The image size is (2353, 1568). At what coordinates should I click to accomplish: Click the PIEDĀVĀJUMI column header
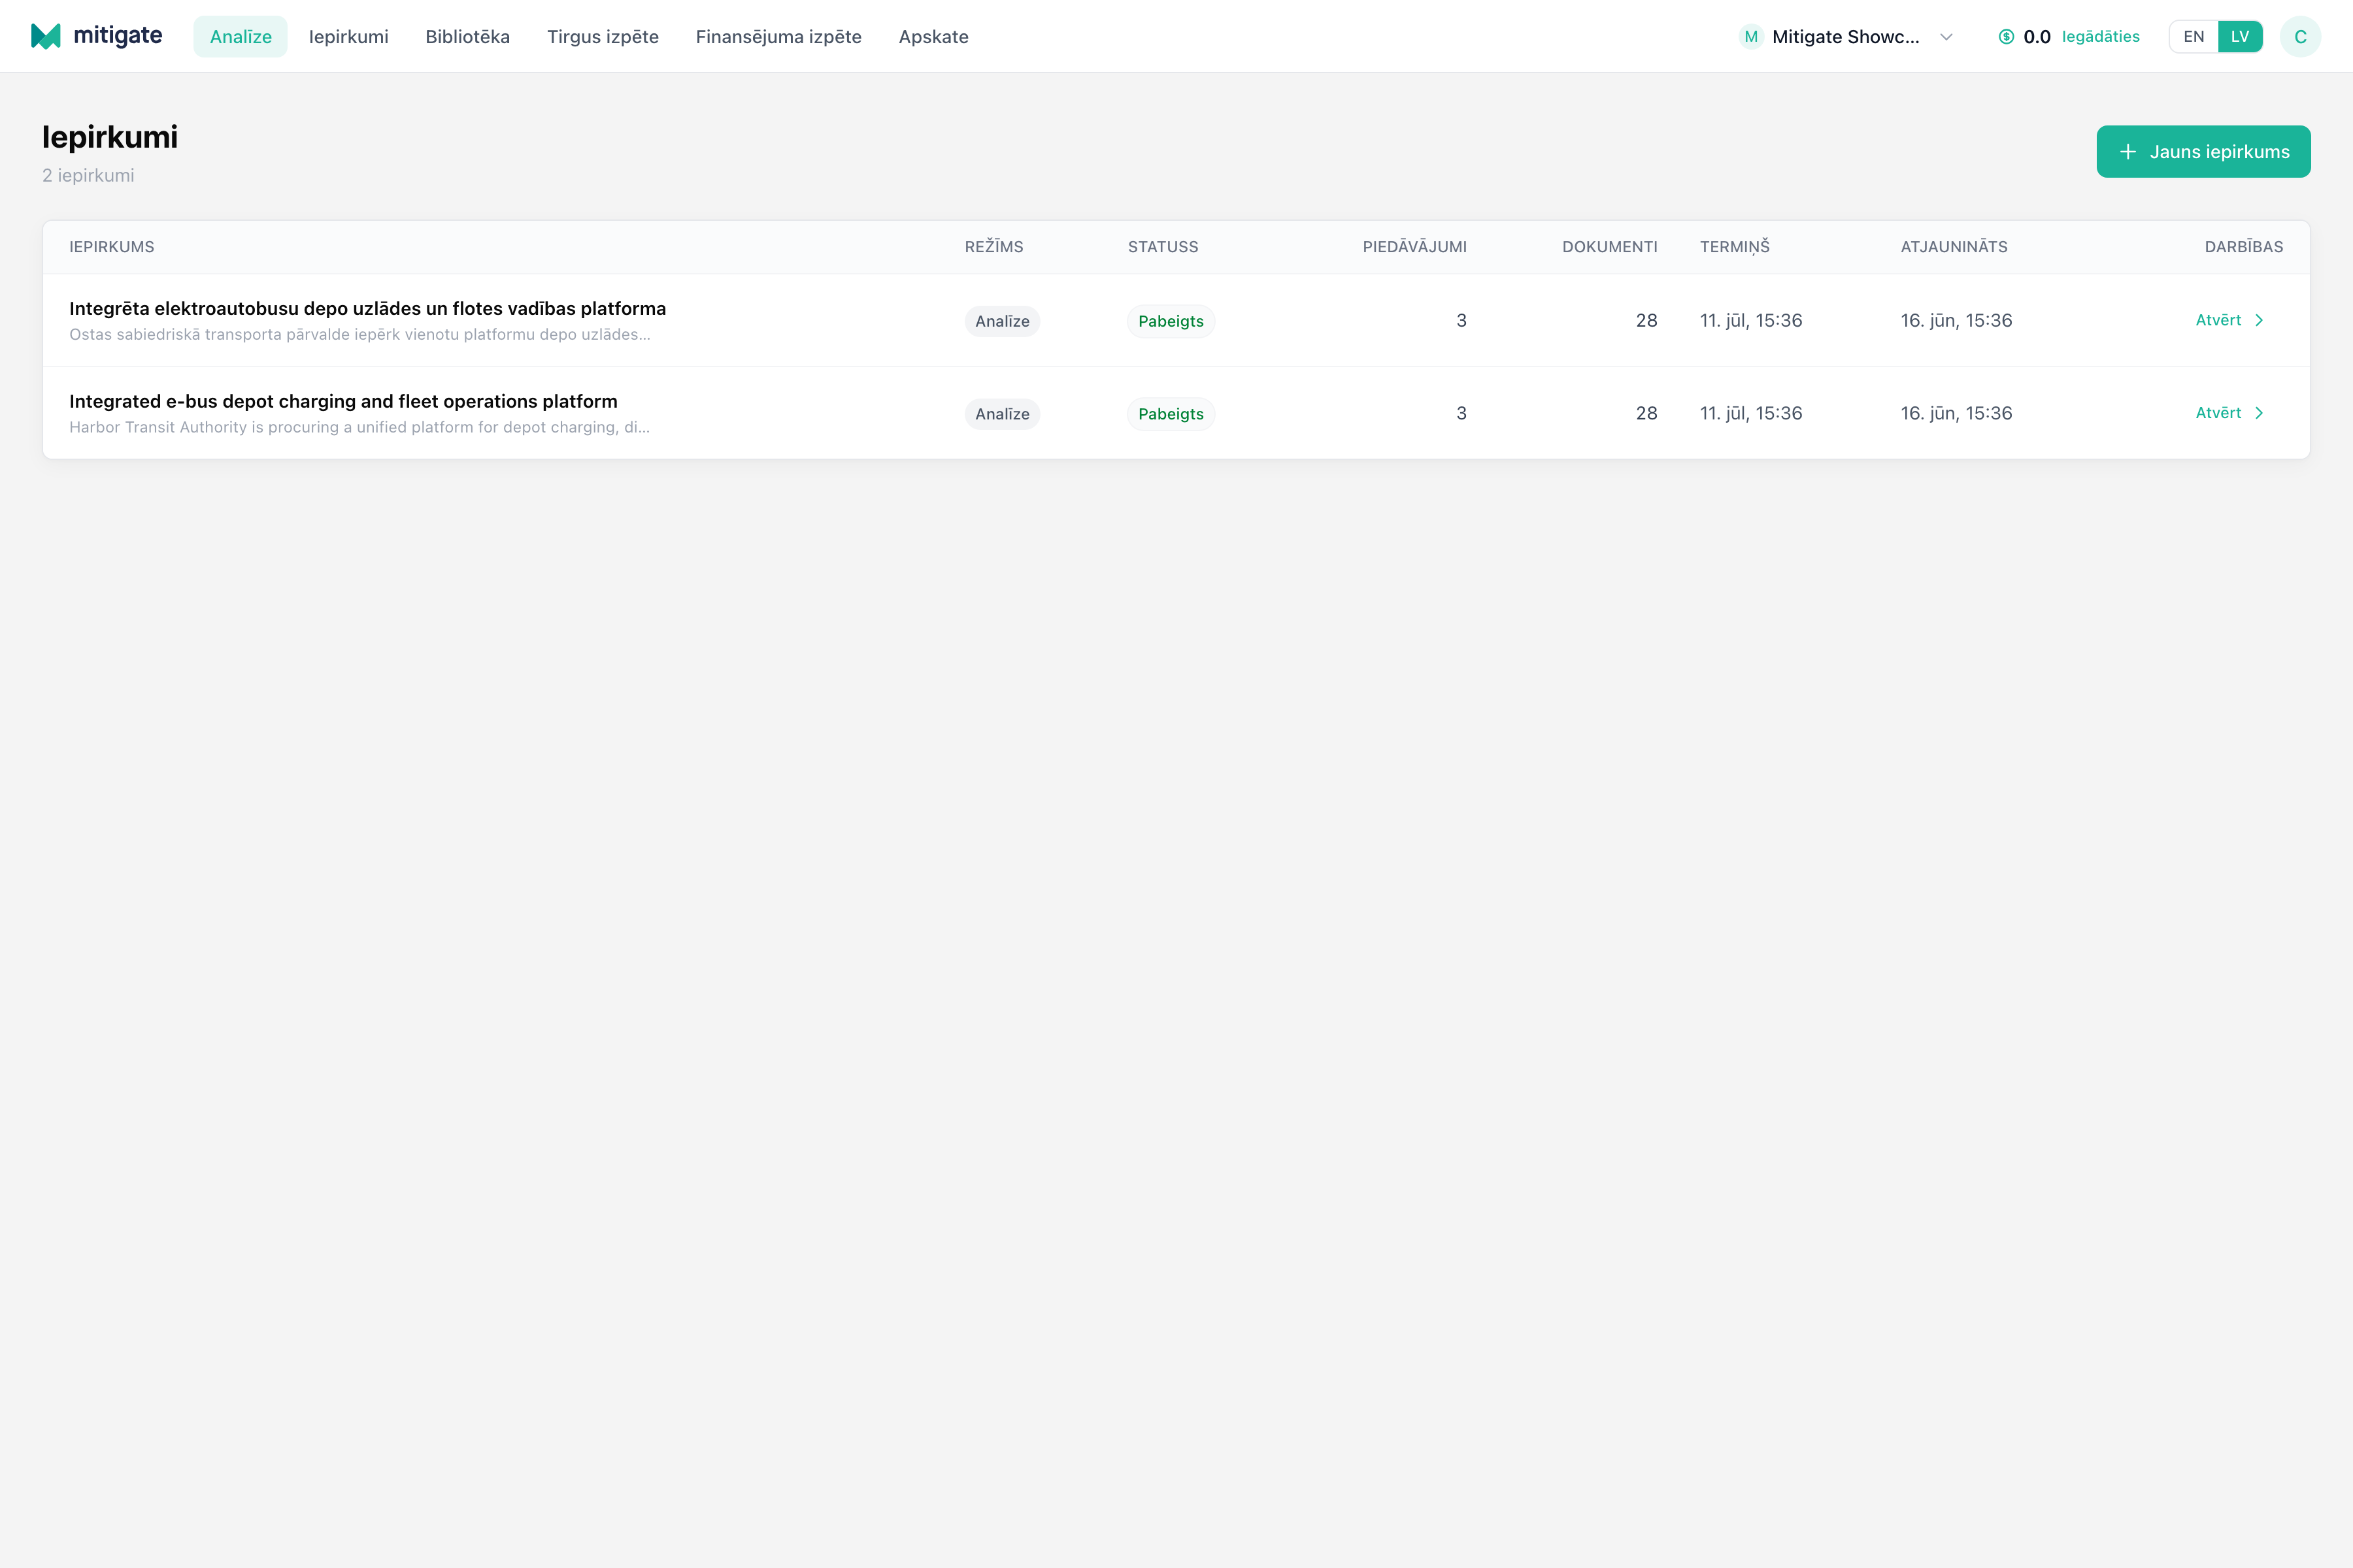click(x=1414, y=247)
